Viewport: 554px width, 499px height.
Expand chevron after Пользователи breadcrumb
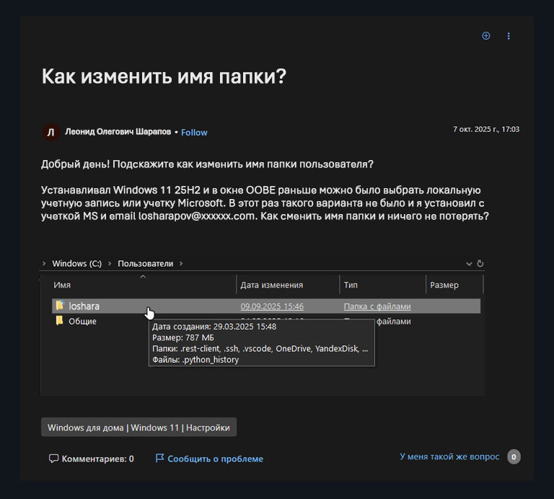pyautogui.click(x=181, y=263)
